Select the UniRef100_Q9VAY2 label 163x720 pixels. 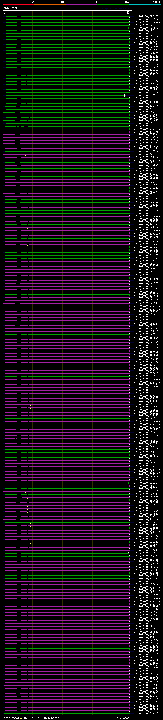pos(146,137)
